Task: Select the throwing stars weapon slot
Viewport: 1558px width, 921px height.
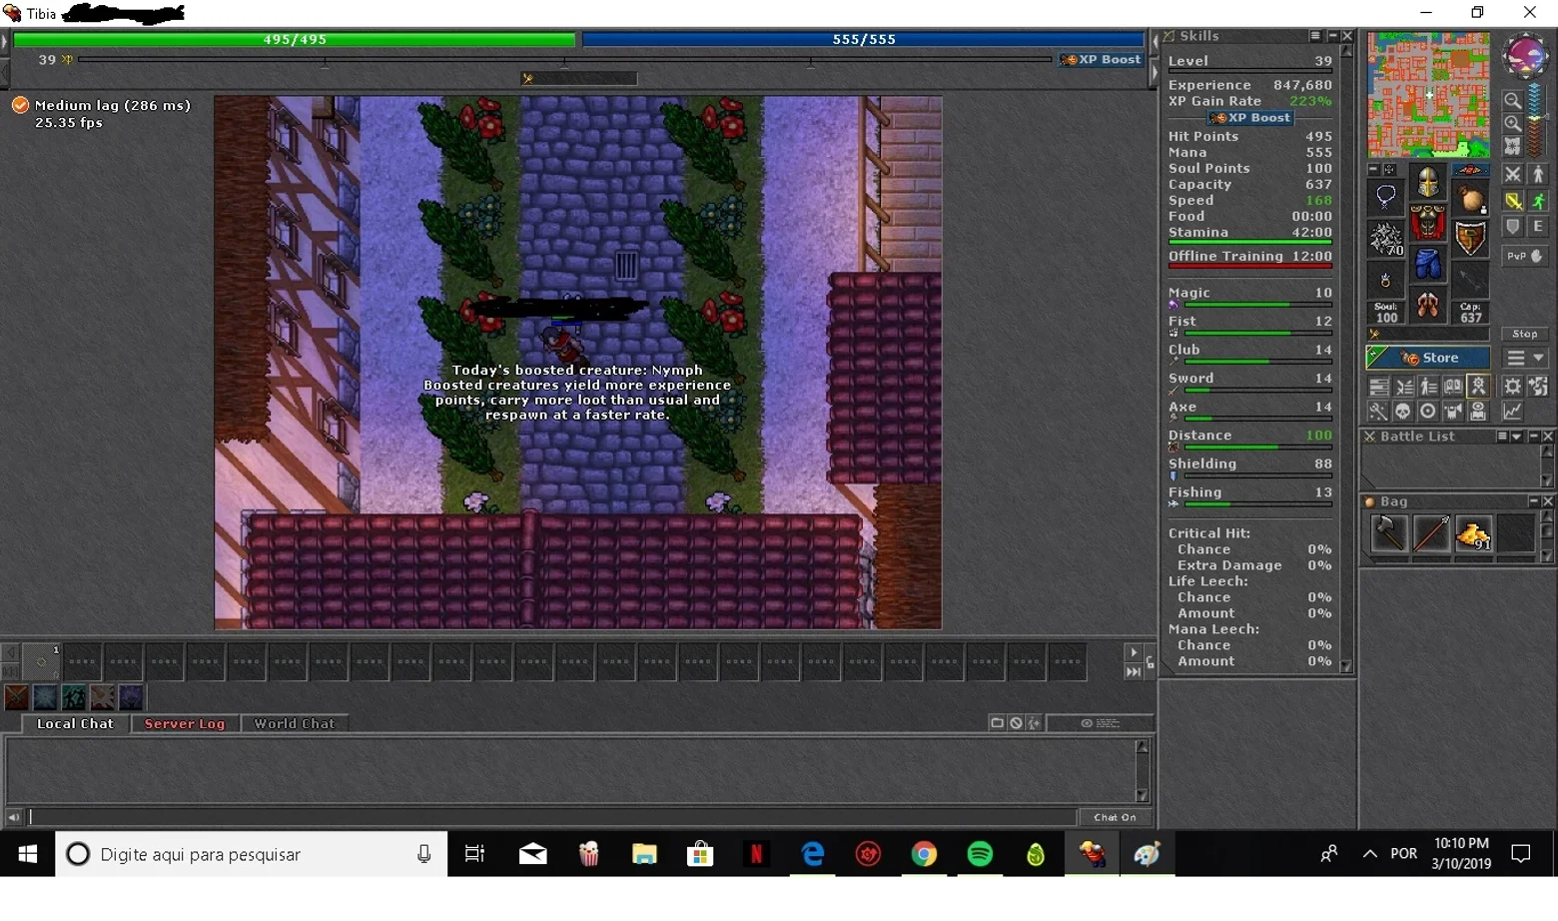Action: pos(1386,239)
